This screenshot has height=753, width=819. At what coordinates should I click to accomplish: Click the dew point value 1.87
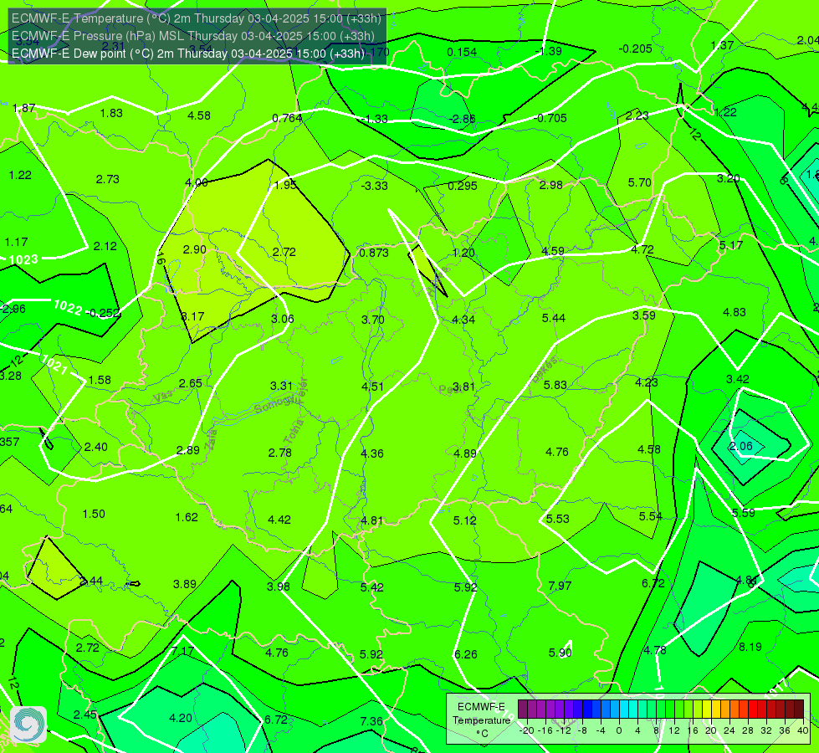point(24,108)
